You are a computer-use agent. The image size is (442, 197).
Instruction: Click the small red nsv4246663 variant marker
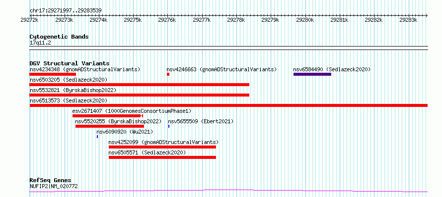tap(168, 74)
